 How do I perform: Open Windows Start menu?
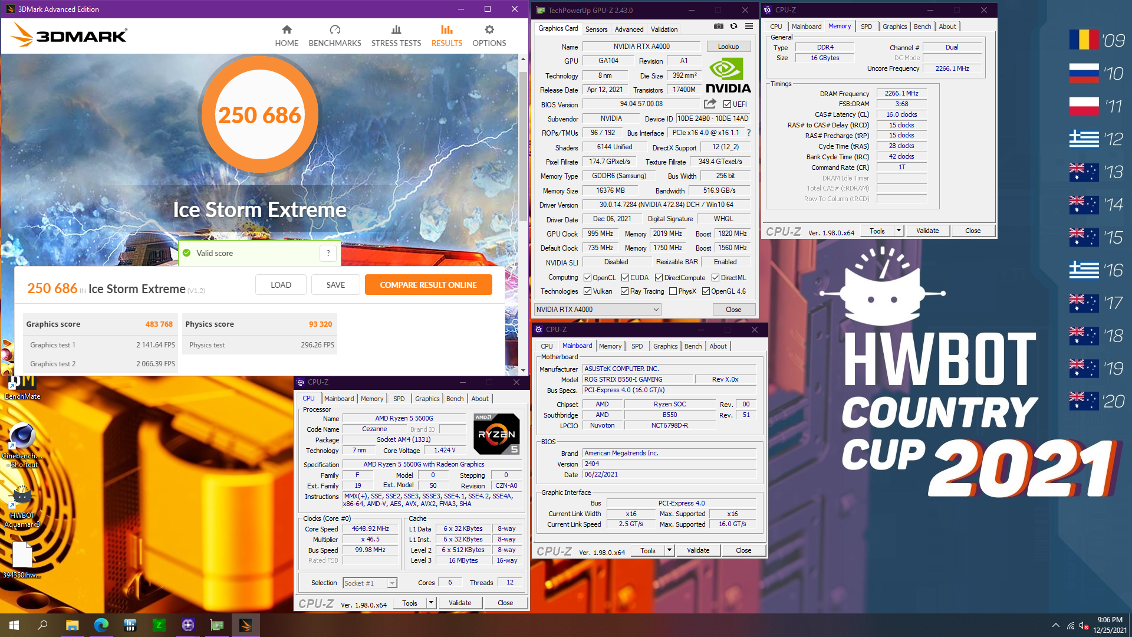pos(14,625)
